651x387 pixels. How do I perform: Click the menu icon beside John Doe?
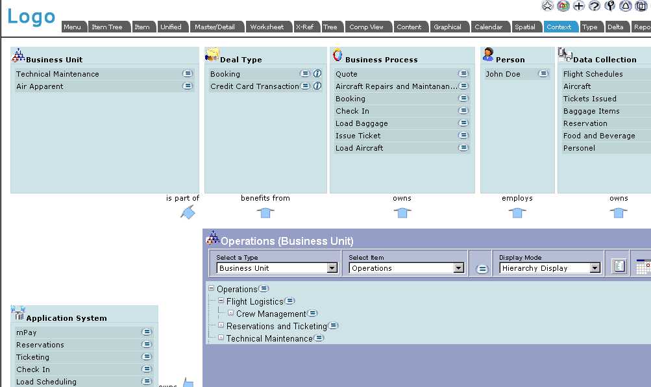543,74
